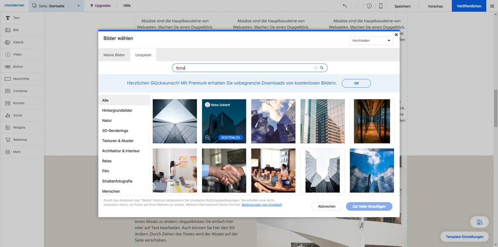The width and height of the screenshot is (498, 247).
Task: Select the white-sky twin glass towers thumbnail
Action: tap(323, 171)
